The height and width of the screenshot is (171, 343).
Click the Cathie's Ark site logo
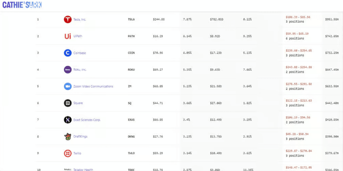pyautogui.click(x=22, y=5)
